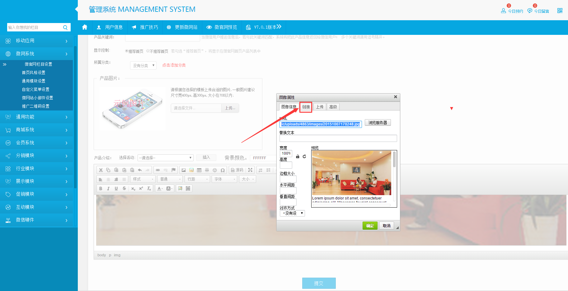Viewport: 568px width, 291px height.
Task: Click the Cut icon in editor toolbar
Action: pyautogui.click(x=101, y=170)
